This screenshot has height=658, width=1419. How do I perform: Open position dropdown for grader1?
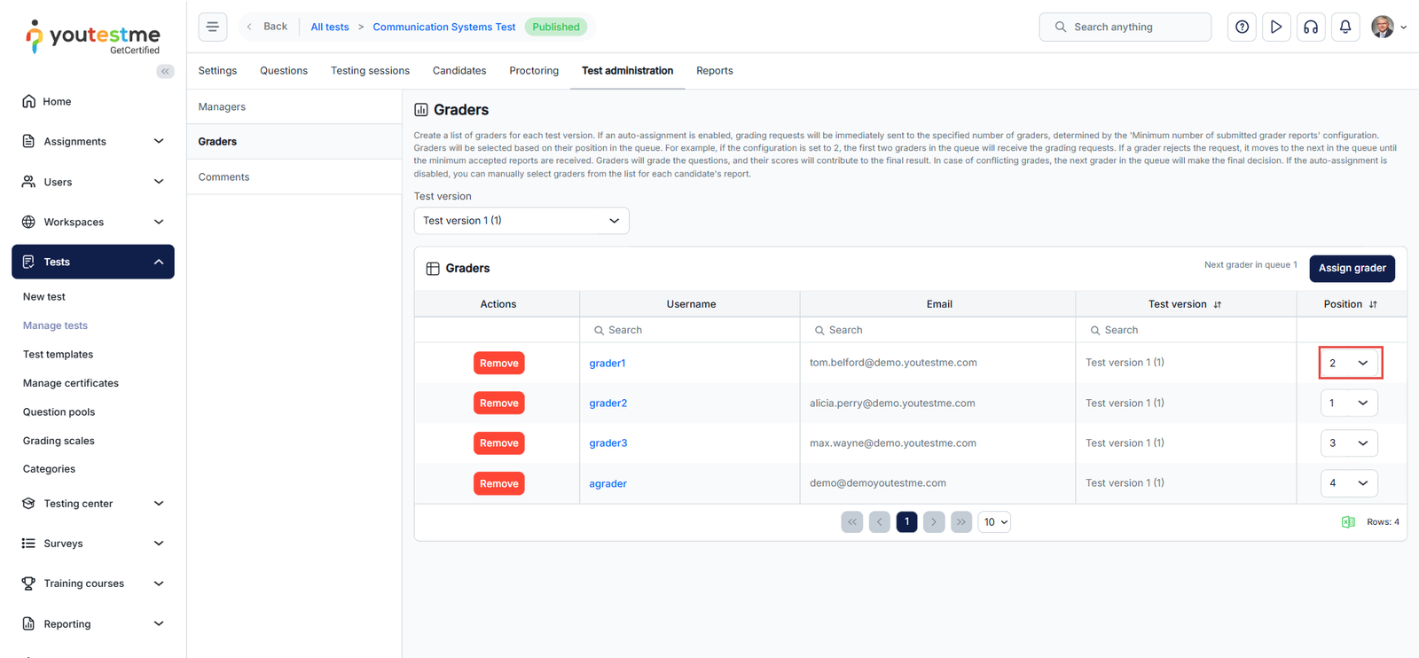(1349, 363)
